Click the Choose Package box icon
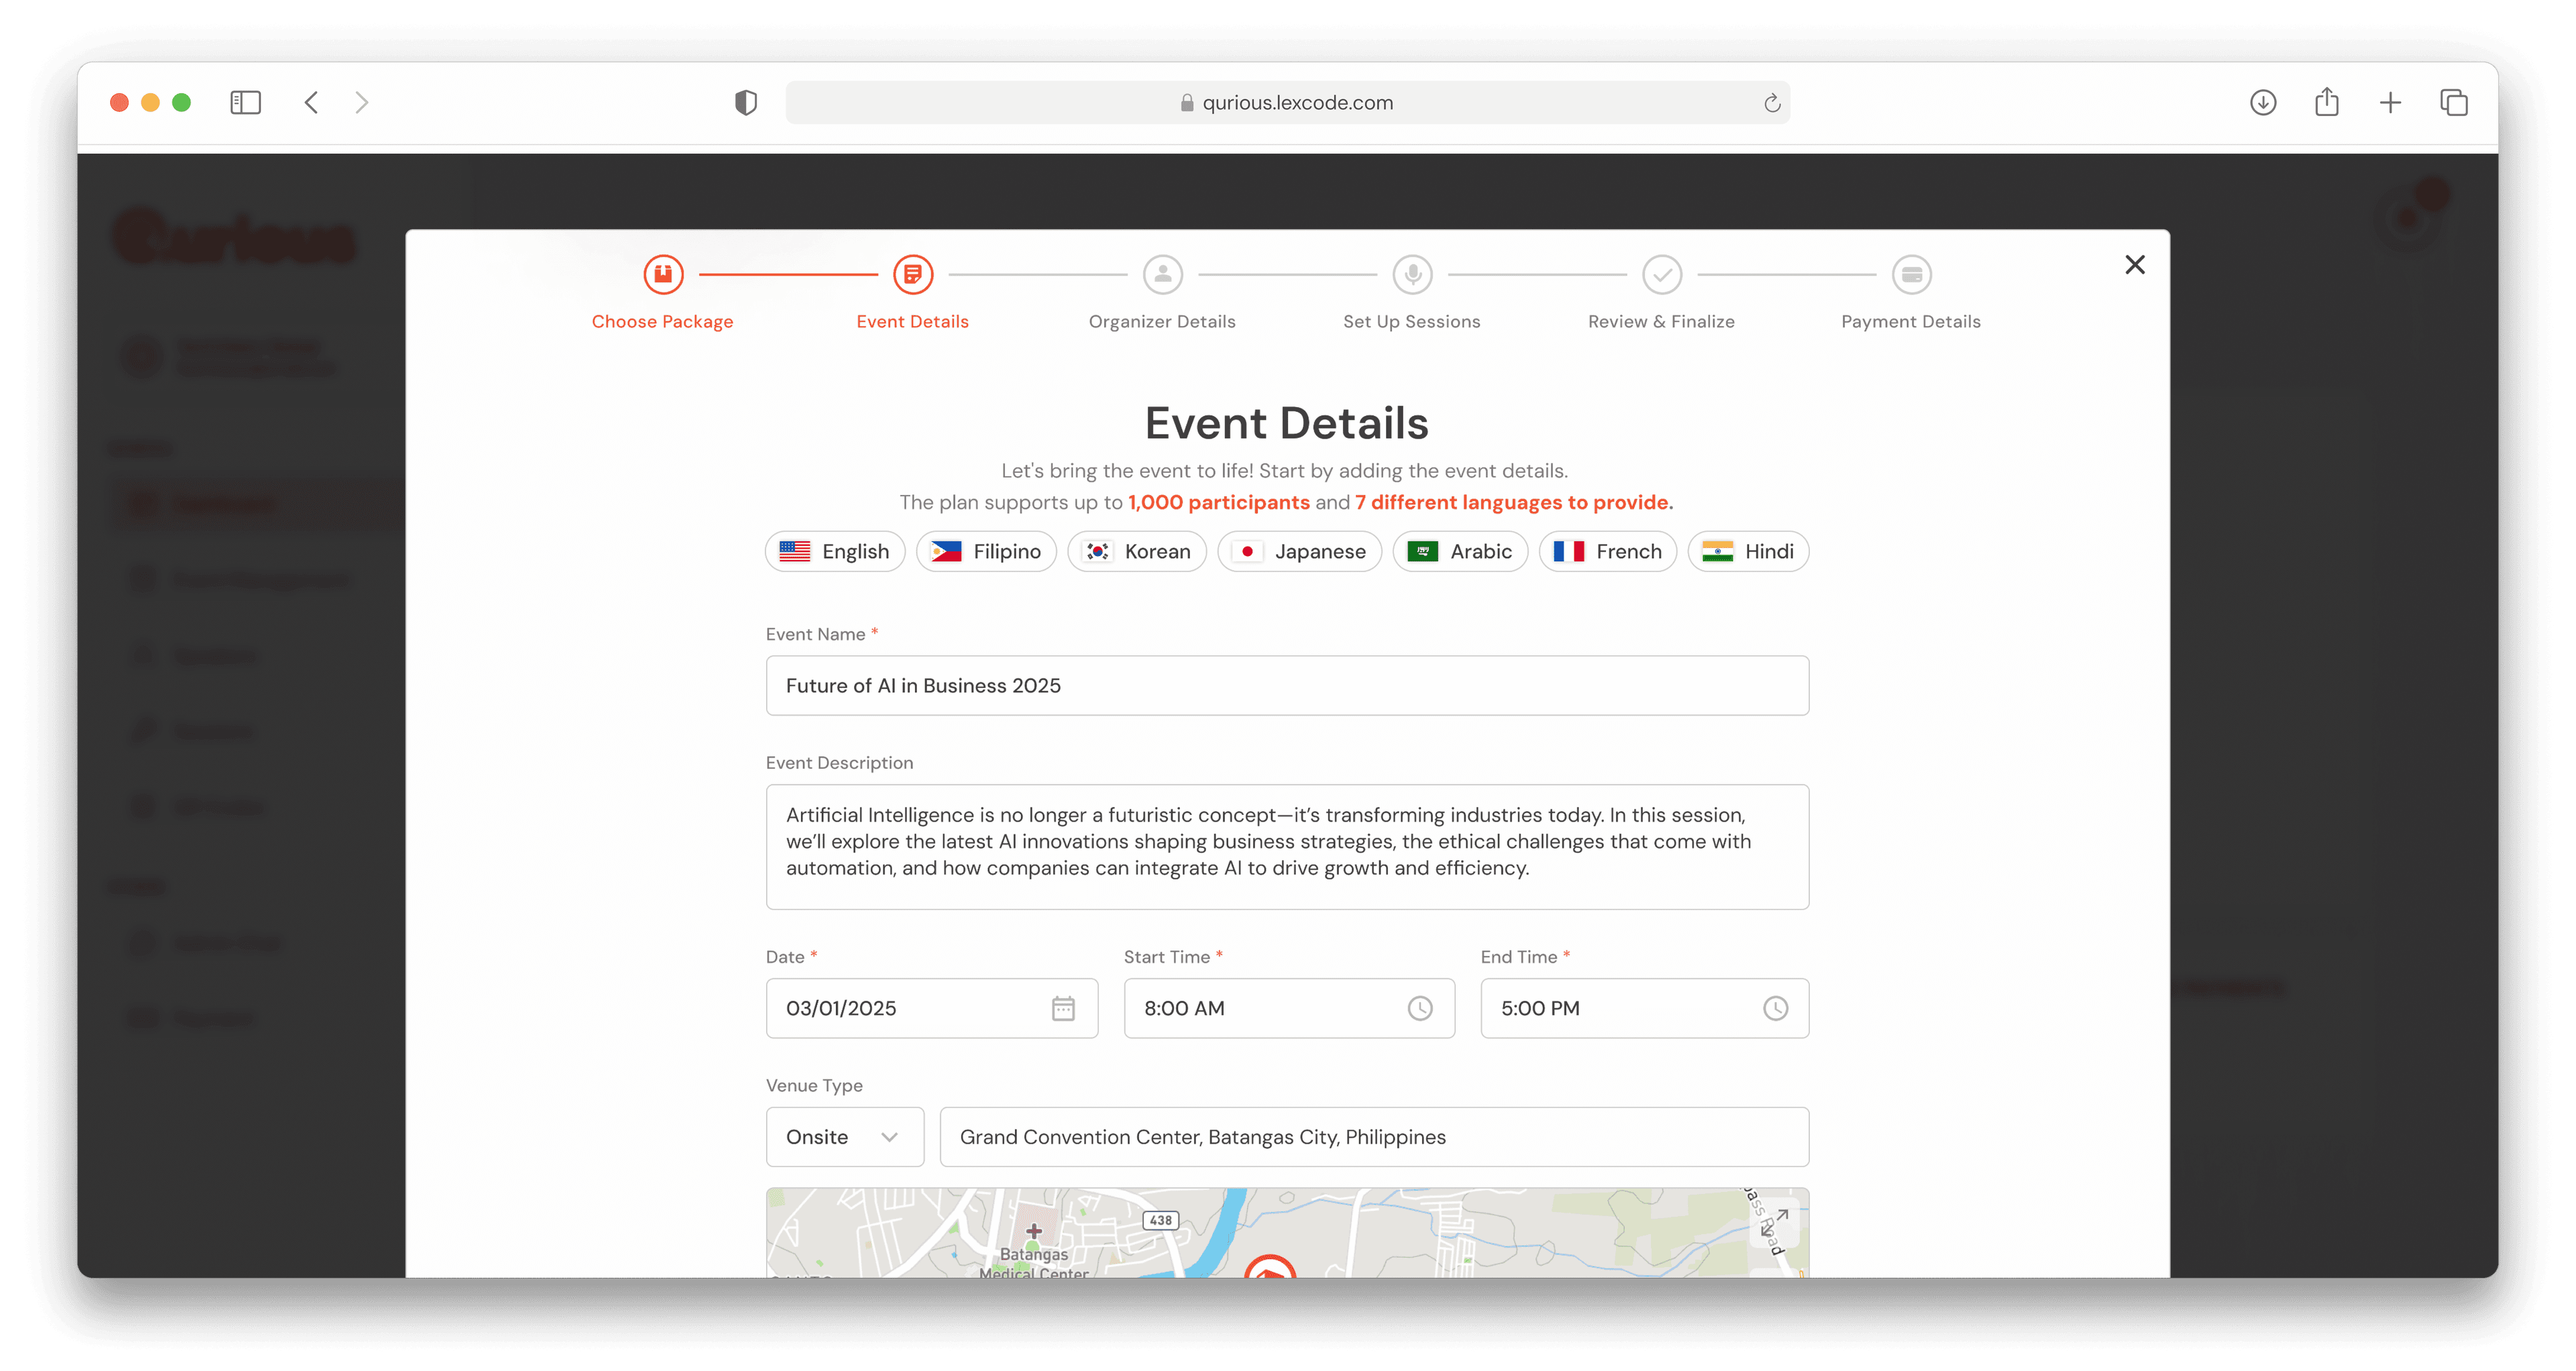Screen dimensions: 2576x1371 coord(662,273)
